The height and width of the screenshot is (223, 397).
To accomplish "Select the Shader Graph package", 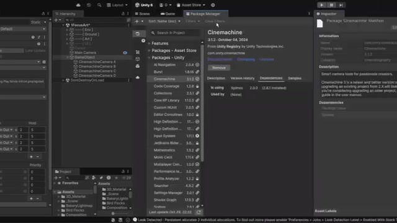I will click(174, 200).
